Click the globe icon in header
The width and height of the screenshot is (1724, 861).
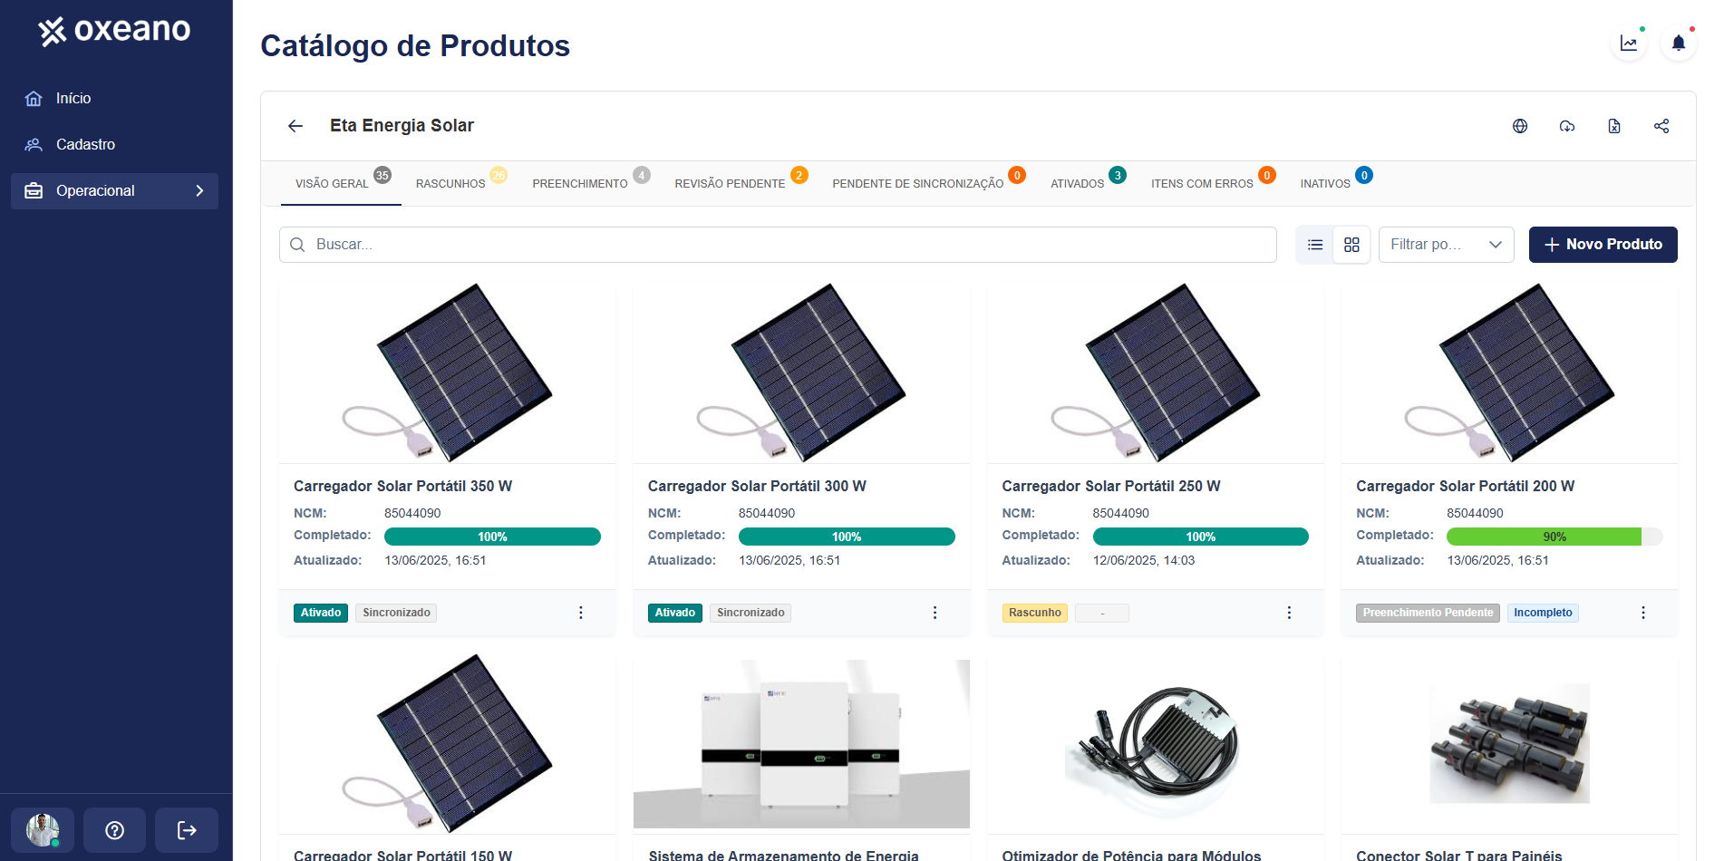[1520, 126]
